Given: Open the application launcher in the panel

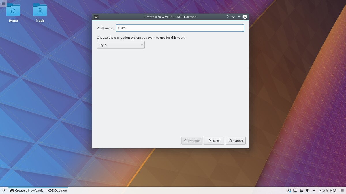Looking at the screenshot, I should click(3, 190).
